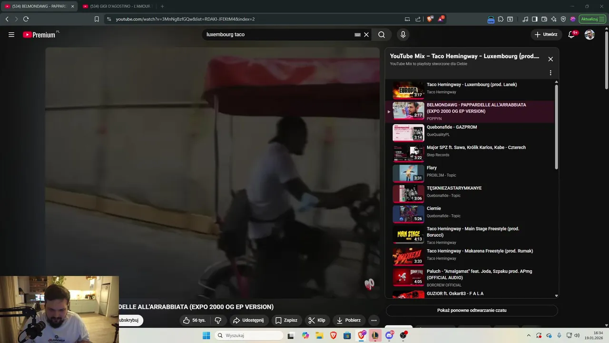Click the Aktualizuj update button
This screenshot has height=343, width=609.
point(592,19)
